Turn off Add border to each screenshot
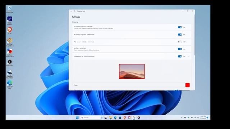 180,57
